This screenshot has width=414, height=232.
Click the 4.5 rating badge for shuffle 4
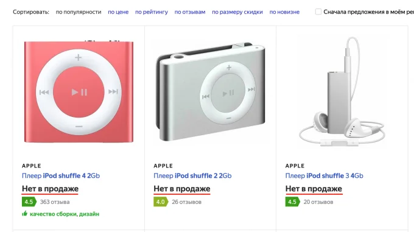(x=29, y=202)
